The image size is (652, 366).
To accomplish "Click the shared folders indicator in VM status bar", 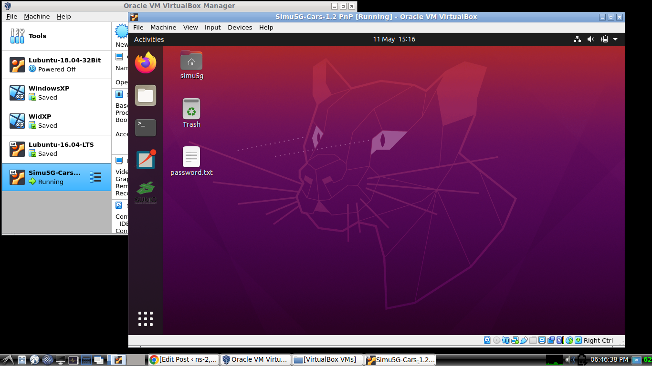I will click(533, 340).
